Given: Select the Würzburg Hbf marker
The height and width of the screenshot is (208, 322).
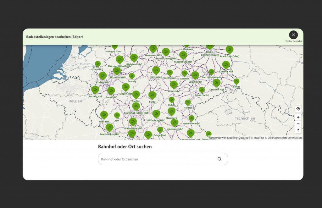Looking at the screenshot, I should (x=156, y=114).
